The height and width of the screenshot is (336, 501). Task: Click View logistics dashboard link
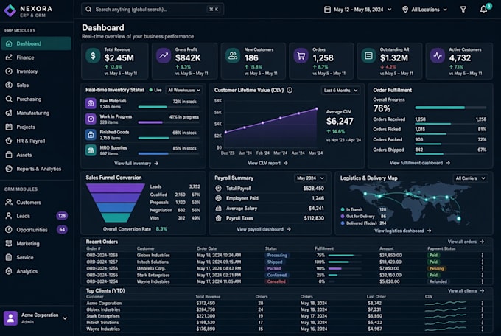[402, 231]
